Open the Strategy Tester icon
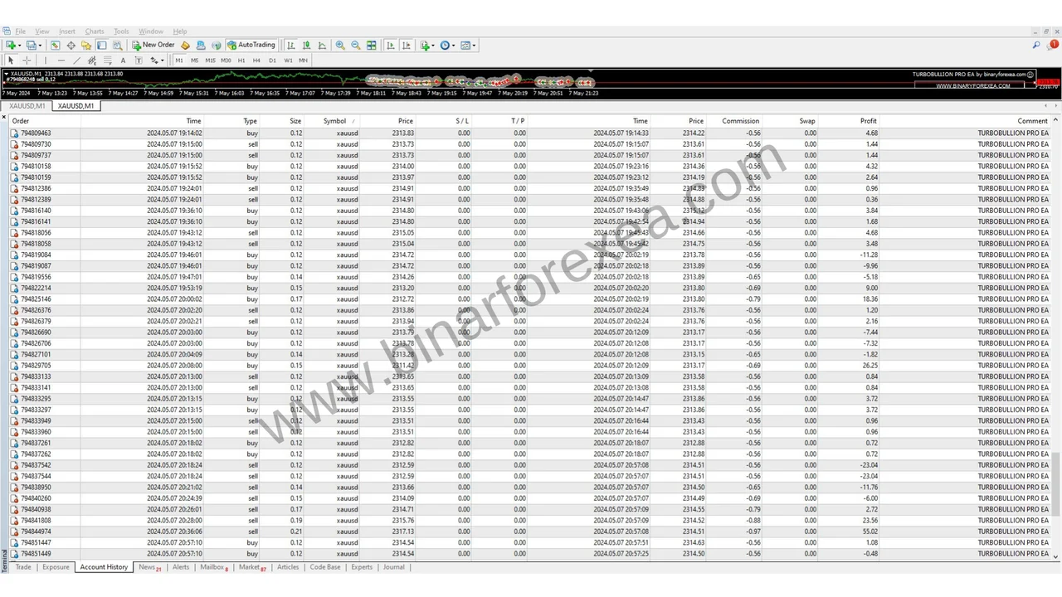The height and width of the screenshot is (597, 1062). pyautogui.click(x=117, y=46)
